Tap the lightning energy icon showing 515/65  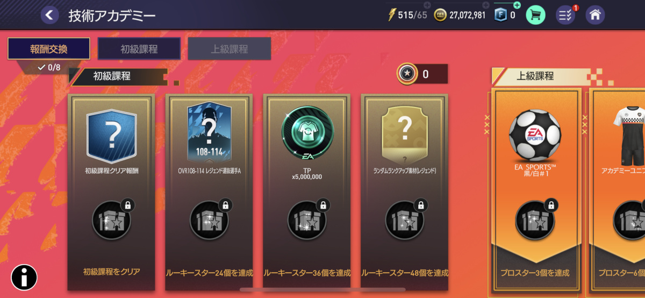pos(392,15)
